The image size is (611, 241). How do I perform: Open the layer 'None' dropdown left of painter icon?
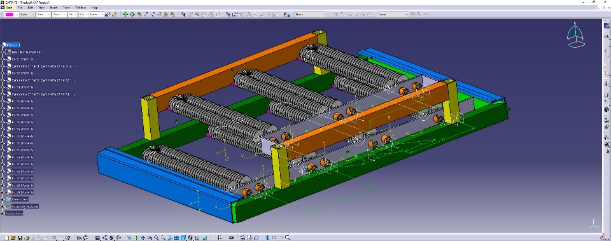[x=96, y=15]
